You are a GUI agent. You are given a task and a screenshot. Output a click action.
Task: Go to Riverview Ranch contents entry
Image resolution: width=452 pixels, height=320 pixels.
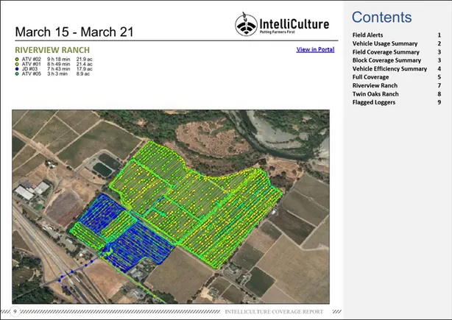coord(375,85)
